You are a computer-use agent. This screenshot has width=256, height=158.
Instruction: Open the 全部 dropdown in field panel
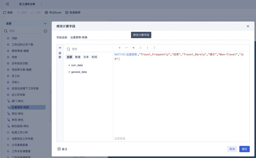pos(26,23)
